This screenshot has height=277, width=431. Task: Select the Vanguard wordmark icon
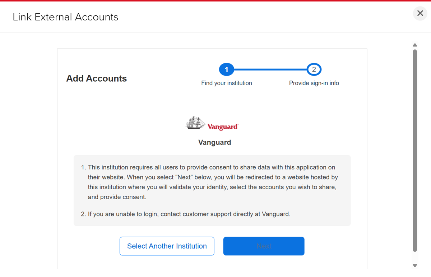pos(223,126)
